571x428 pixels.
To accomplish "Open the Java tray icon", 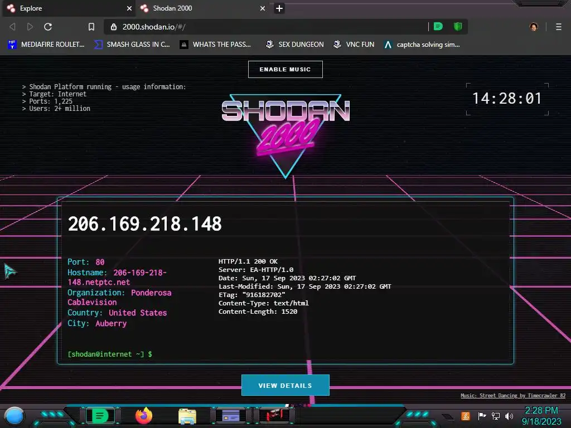I will [x=466, y=416].
